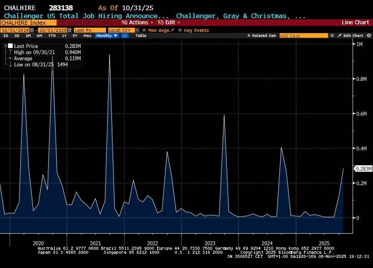Viewport: 373px width, 268px height.
Task: Select the YTD time range
Action: tap(52, 36)
